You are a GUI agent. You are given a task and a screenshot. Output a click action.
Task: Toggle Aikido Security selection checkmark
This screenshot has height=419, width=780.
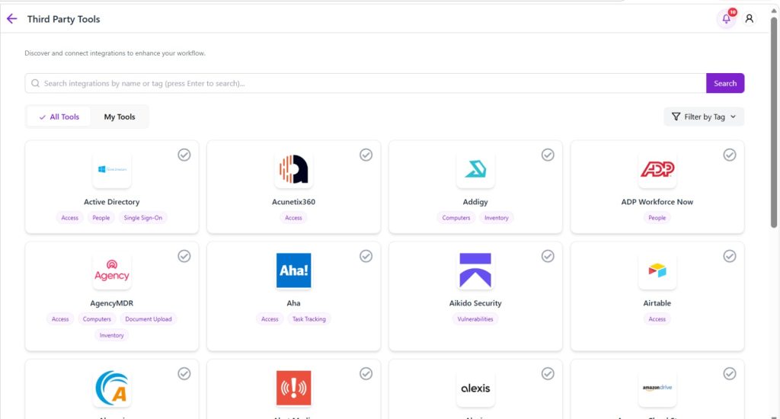pos(548,256)
